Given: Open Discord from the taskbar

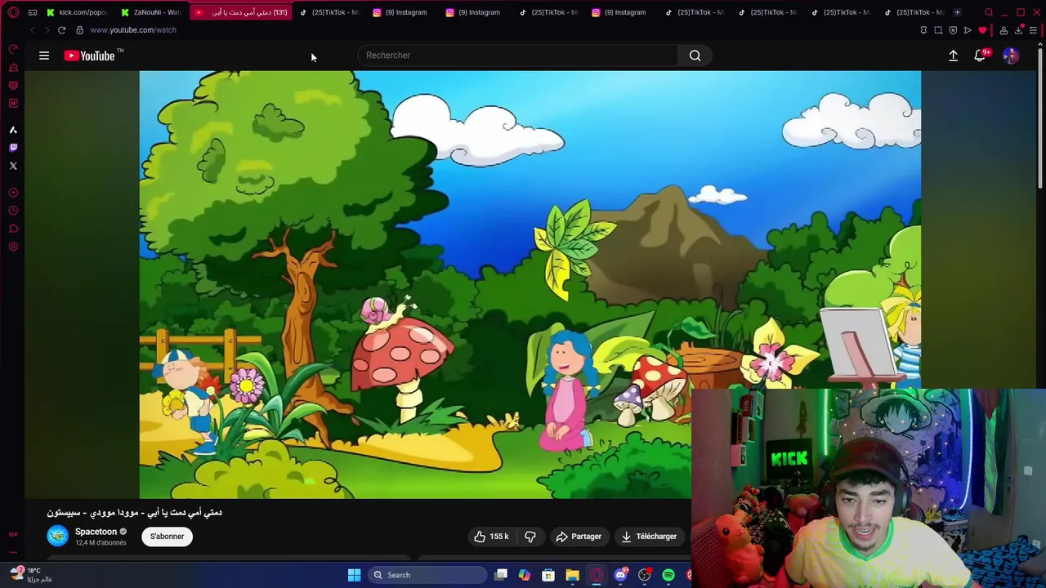Looking at the screenshot, I should [x=620, y=575].
